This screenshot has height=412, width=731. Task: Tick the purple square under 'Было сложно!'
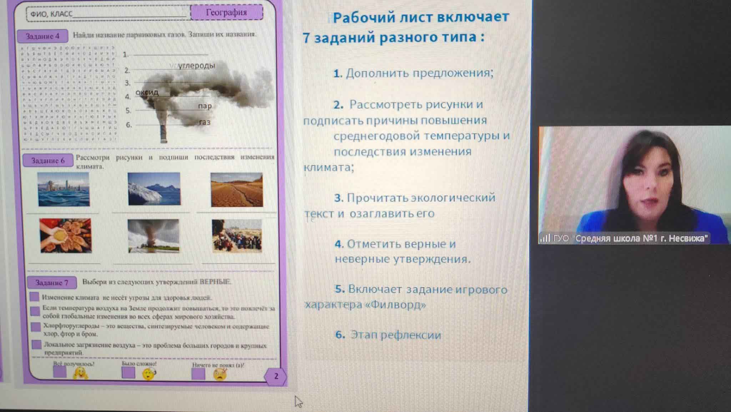pos(128,373)
